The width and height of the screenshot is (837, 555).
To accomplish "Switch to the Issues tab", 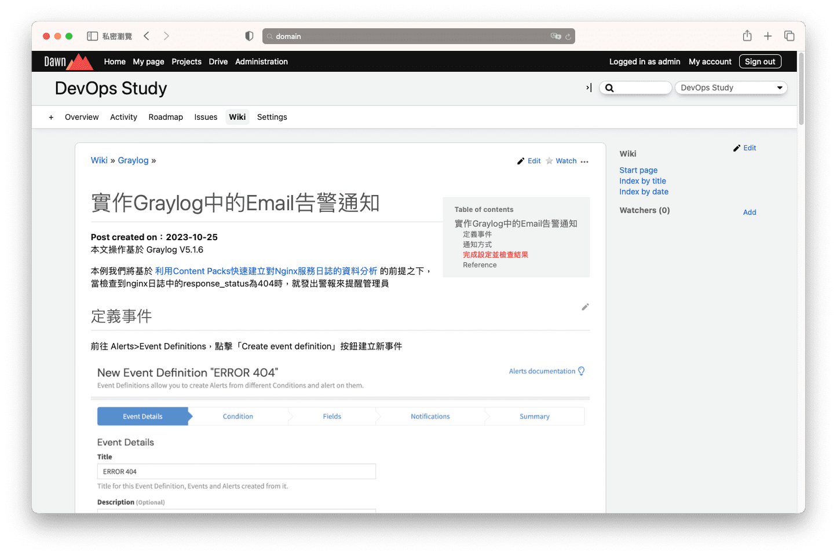I will (206, 117).
